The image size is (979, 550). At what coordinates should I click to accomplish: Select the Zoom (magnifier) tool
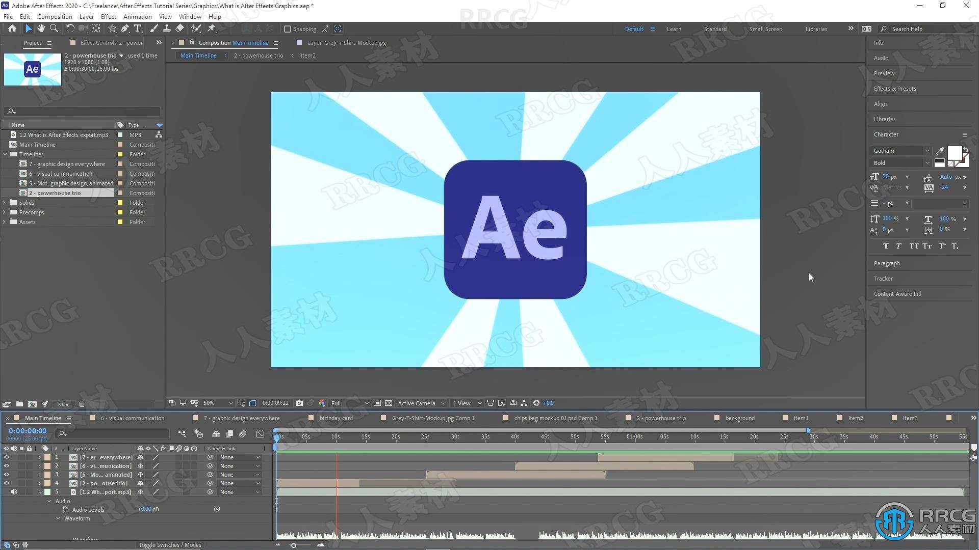[x=54, y=29]
